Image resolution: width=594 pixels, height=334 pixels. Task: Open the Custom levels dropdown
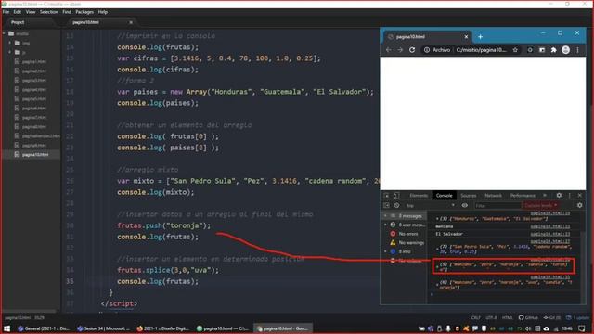click(x=541, y=206)
